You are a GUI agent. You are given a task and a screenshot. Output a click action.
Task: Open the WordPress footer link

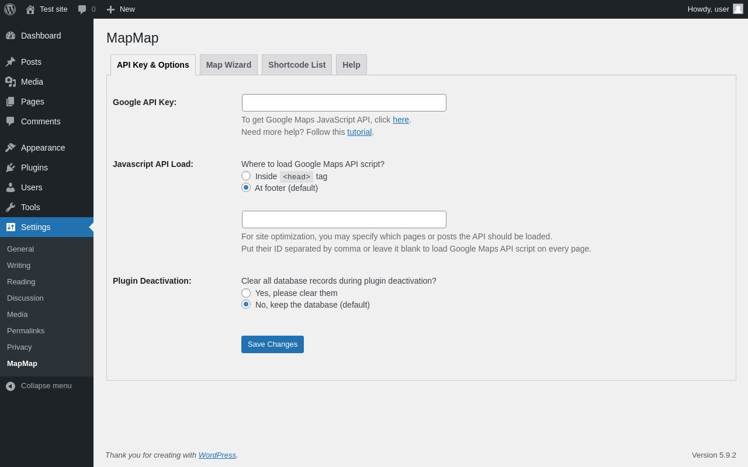(217, 455)
